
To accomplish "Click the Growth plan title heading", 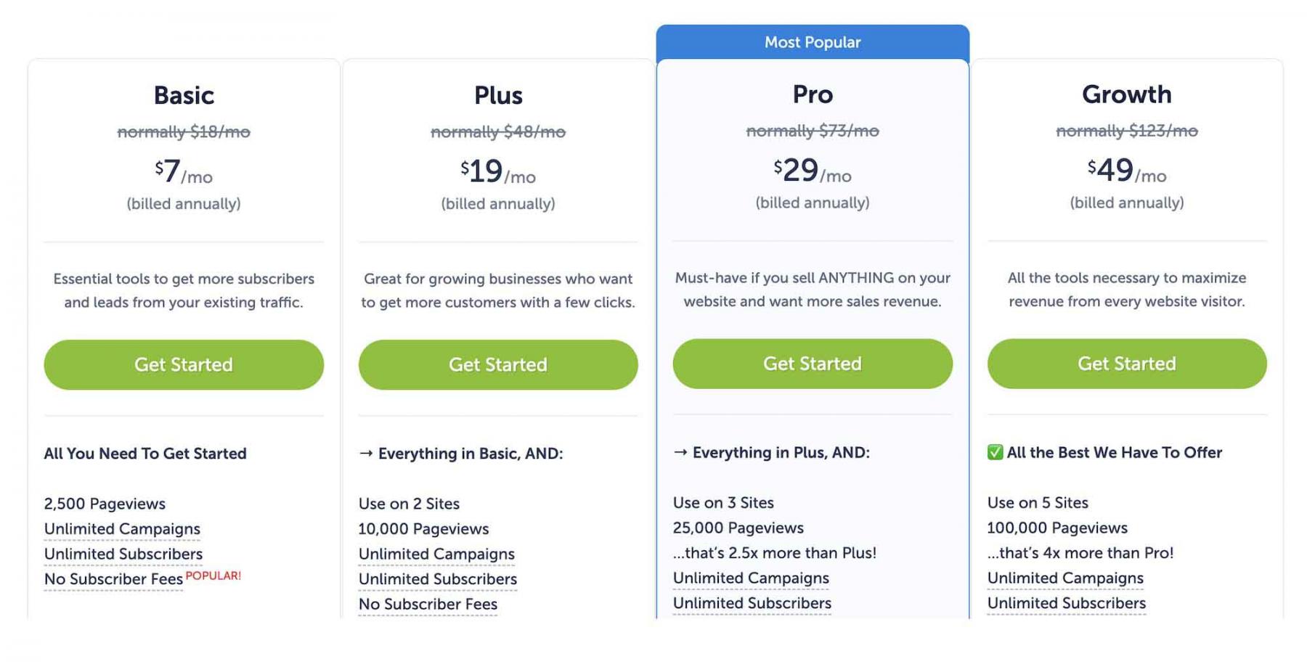I will [x=1126, y=94].
